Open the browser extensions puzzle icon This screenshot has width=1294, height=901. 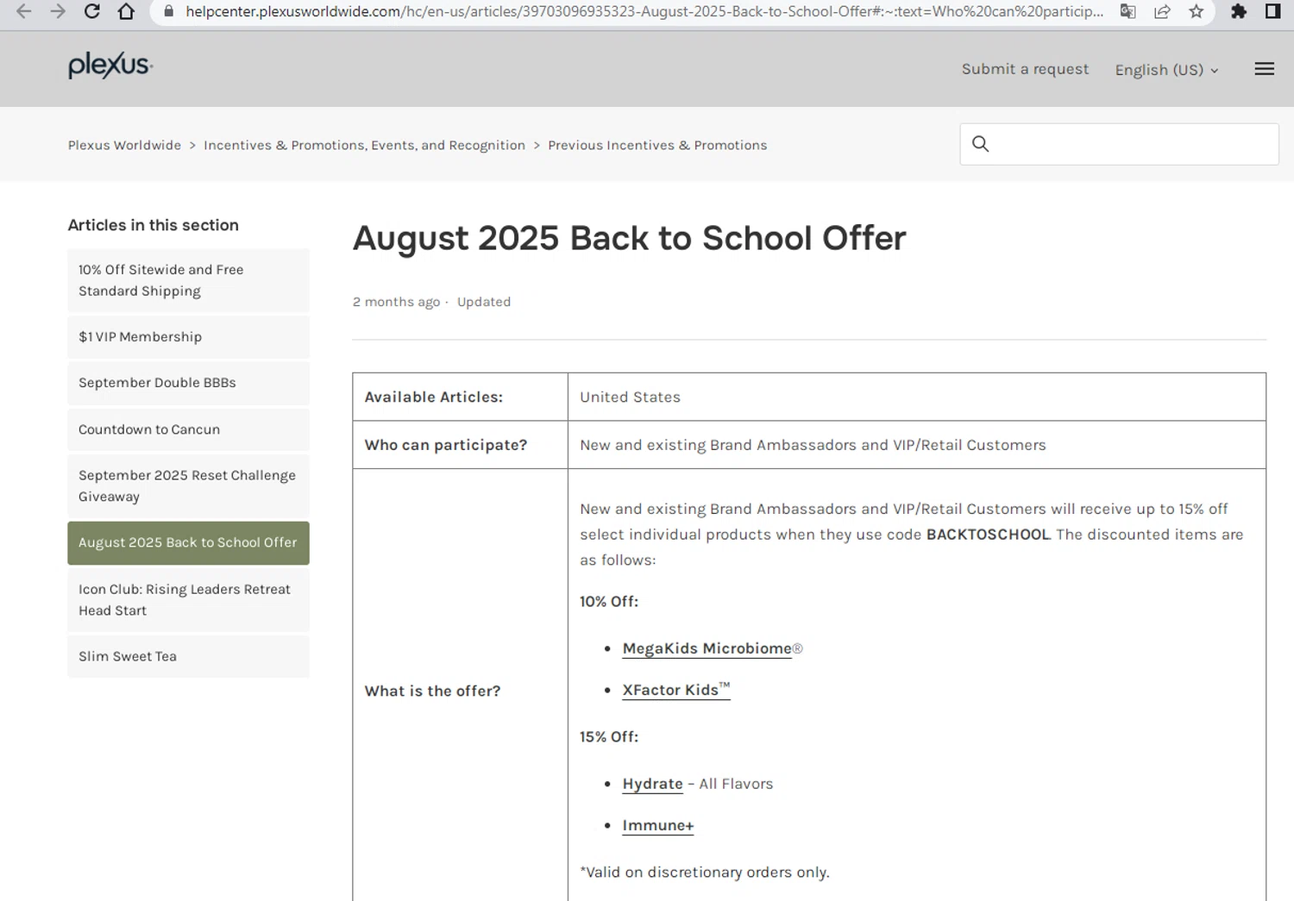(x=1239, y=11)
